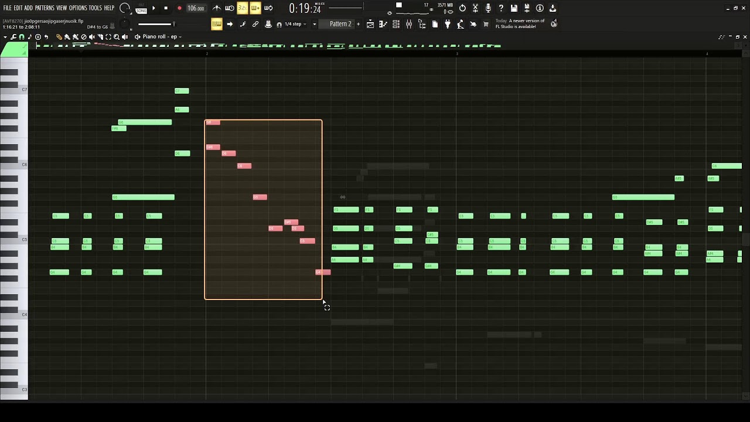The image size is (750, 422).
Task: Save the project with disk icon
Action: coord(514,8)
